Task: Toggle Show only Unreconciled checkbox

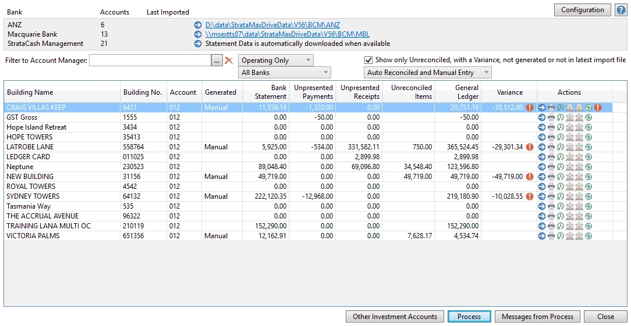Action: coord(368,60)
